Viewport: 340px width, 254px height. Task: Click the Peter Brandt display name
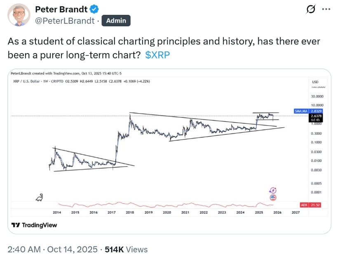click(61, 9)
